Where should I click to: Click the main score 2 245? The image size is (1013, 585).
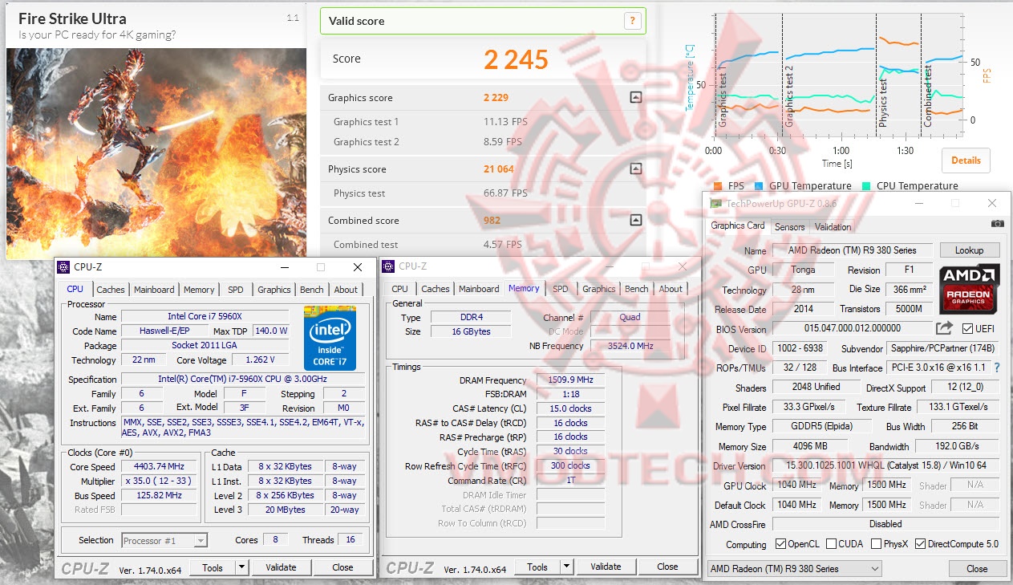pos(516,59)
